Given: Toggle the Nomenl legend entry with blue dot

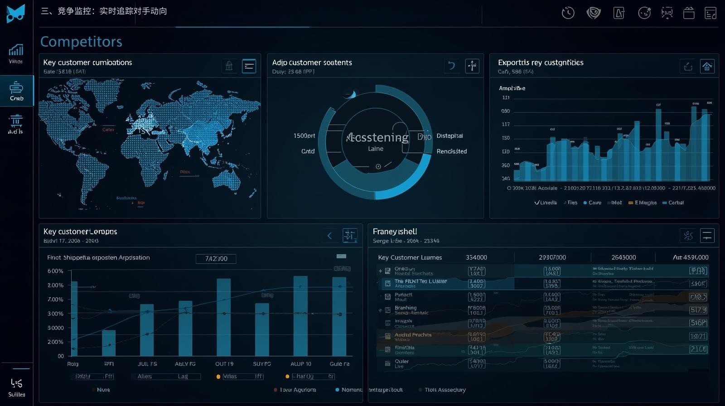Looking at the screenshot, I should coord(348,390).
